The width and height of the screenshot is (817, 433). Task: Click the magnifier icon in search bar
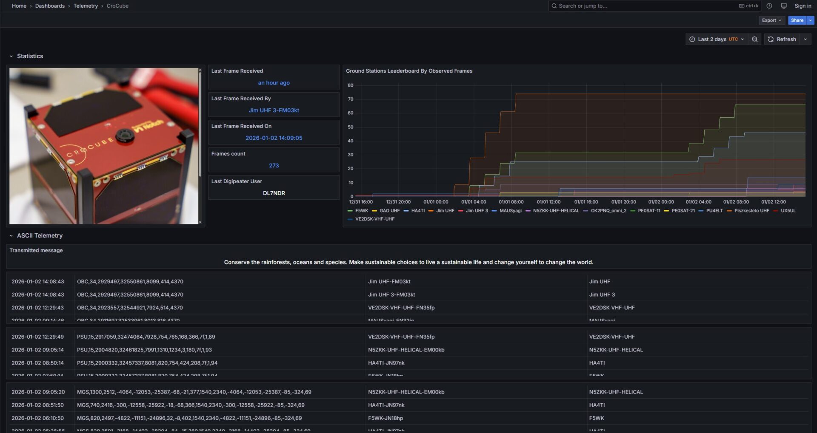pyautogui.click(x=554, y=6)
